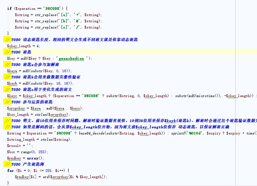Click the $cryptkey assignment line
Image resolution: width=257 pixels, height=186 pixels.
(x=45, y=108)
